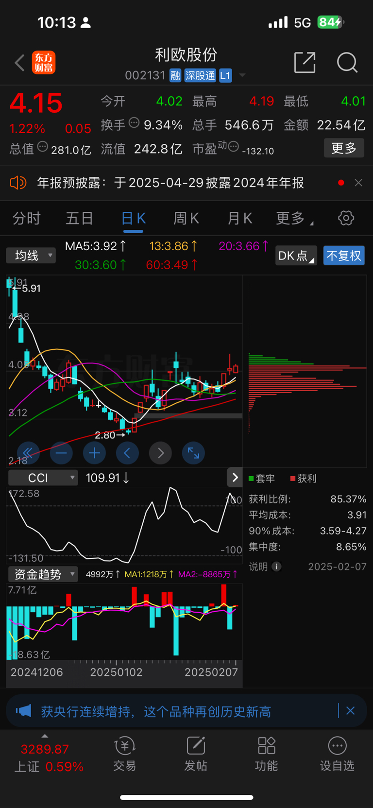The height and width of the screenshot is (808, 373).
Task: Tap the 套牢 legend swatch
Action: [x=251, y=479]
